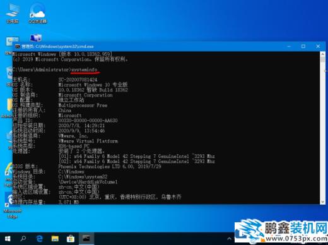
Task: Open the This PC desktop icon
Action: [x=12, y=13]
